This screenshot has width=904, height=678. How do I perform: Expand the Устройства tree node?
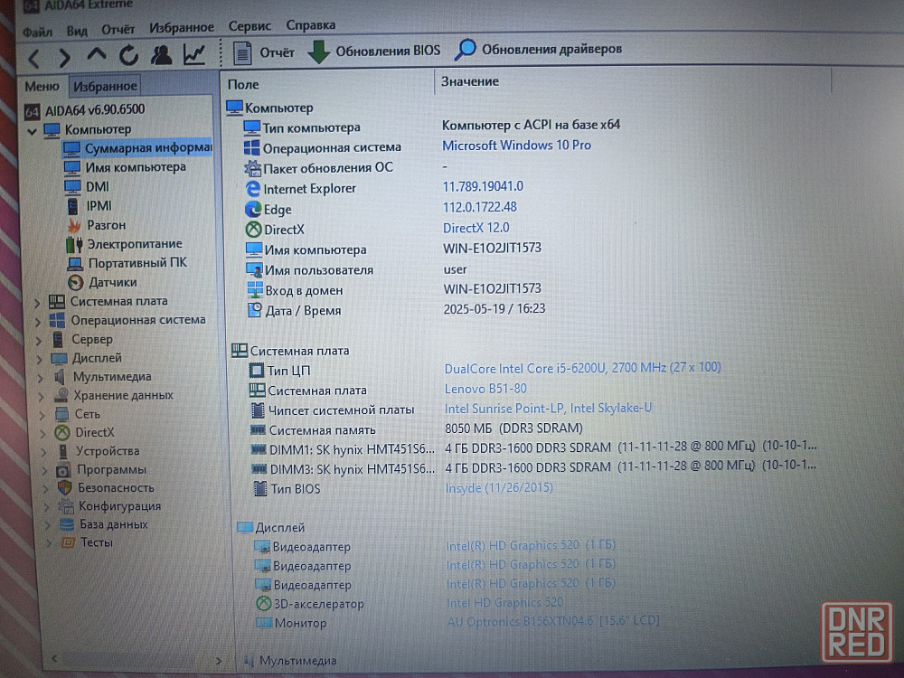click(44, 452)
